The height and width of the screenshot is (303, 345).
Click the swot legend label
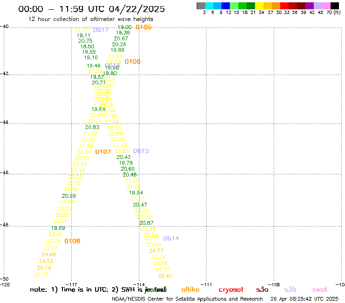[320, 289]
